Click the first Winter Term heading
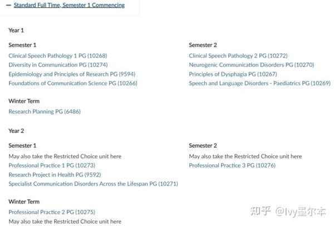Screen dimensions: 334x226 click(x=24, y=101)
